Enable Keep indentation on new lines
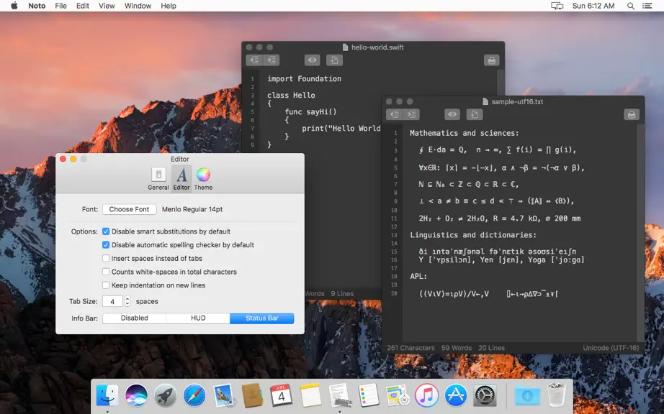664x414 pixels. (x=106, y=285)
